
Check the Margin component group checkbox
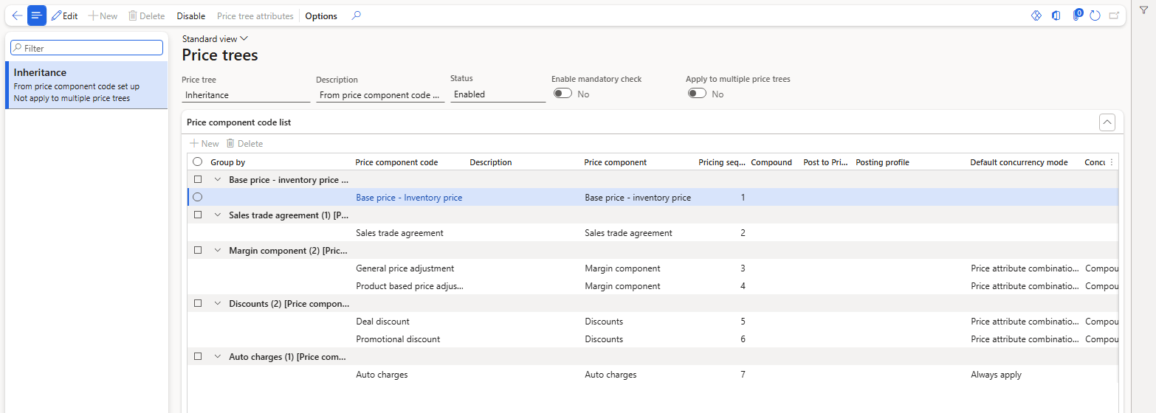click(x=198, y=250)
